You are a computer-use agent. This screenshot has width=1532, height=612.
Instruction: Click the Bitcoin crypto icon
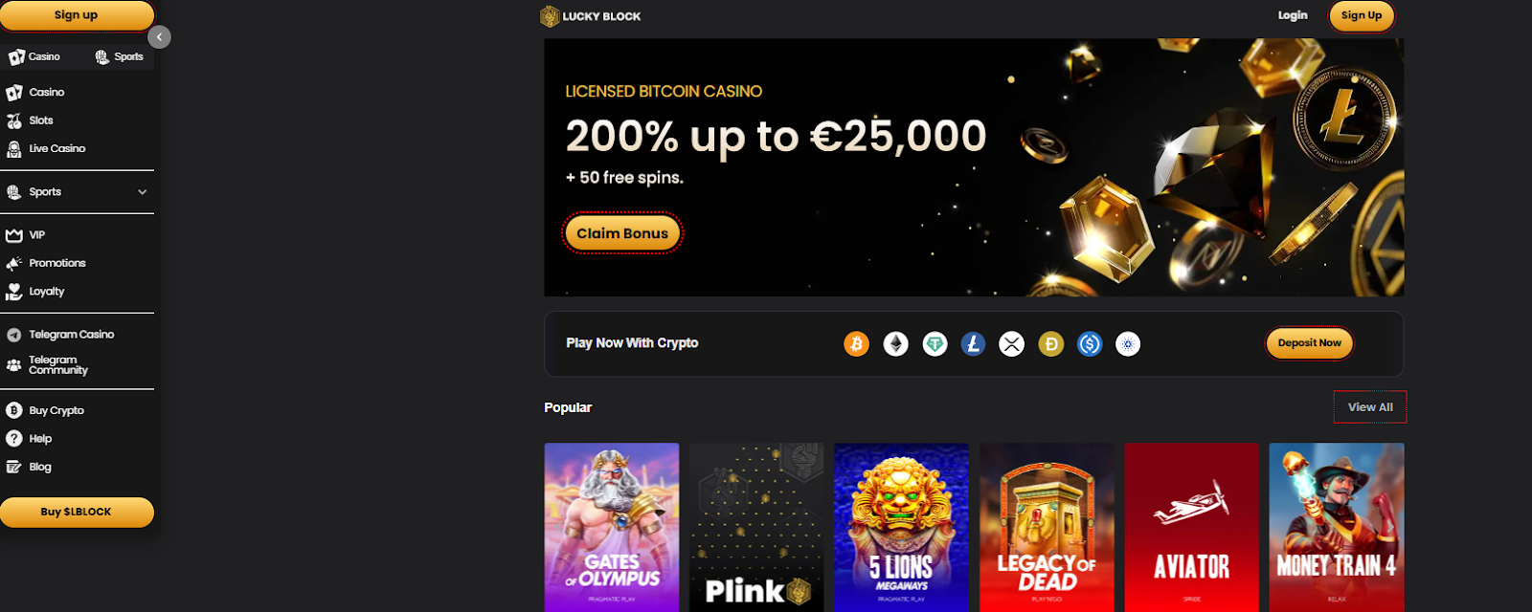856,343
